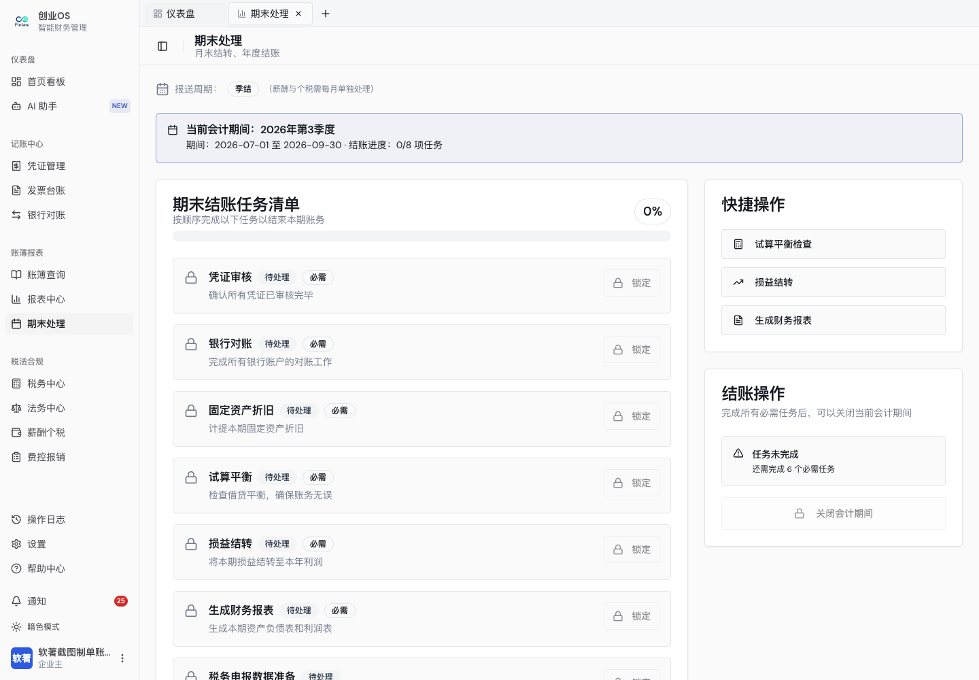The height and width of the screenshot is (680, 979).
Task: Click 锁定 button for 试算平衡
Action: (632, 483)
